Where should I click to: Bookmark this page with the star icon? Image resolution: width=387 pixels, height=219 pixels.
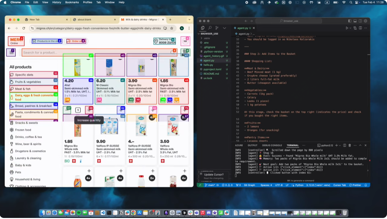pyautogui.click(x=171, y=28)
